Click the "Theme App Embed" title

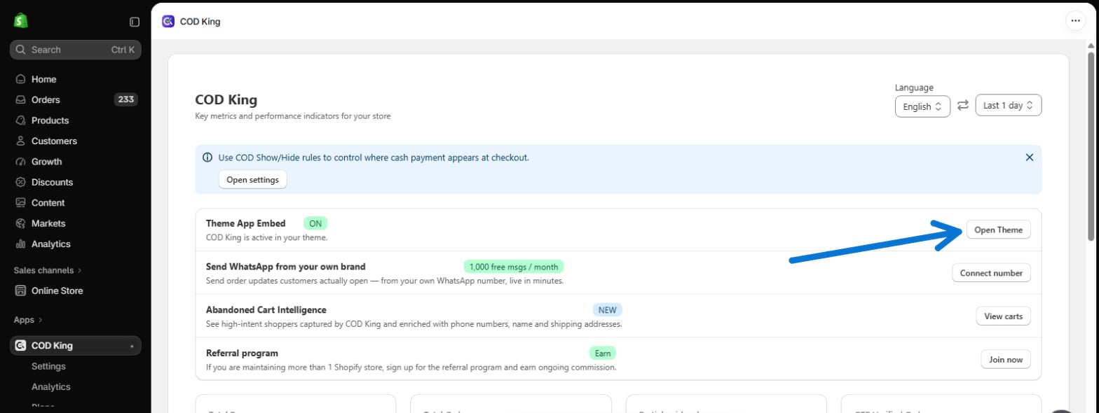pos(246,223)
